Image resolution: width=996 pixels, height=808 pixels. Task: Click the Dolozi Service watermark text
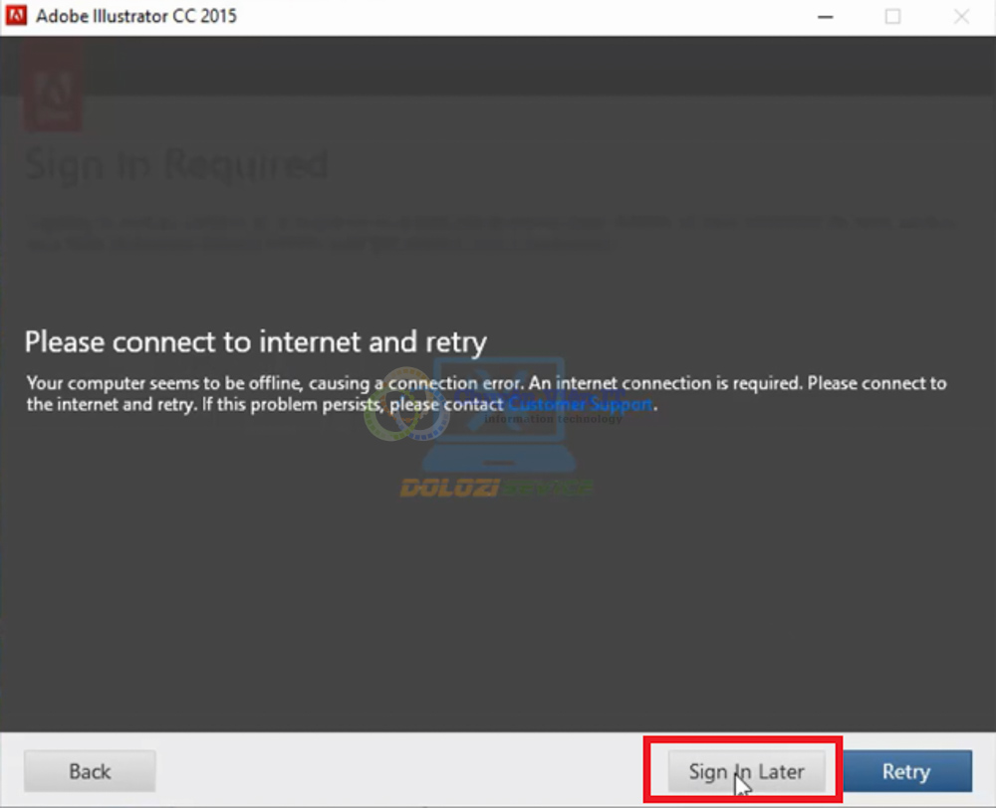[x=496, y=488]
